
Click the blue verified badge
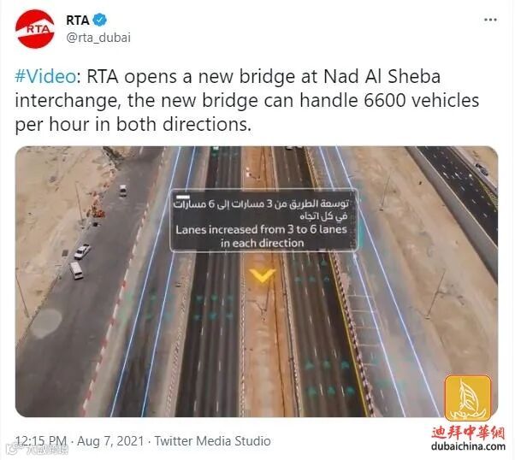pyautogui.click(x=99, y=20)
